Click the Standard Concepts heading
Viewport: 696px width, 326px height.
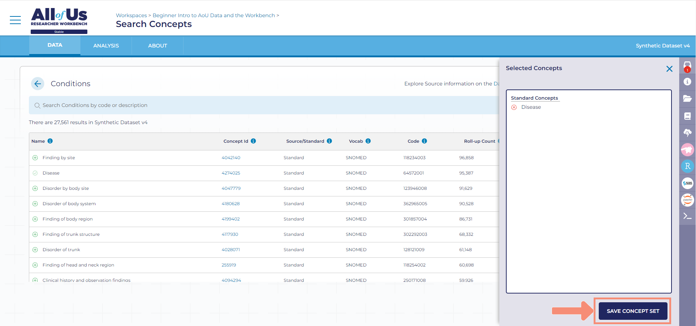[x=534, y=98]
